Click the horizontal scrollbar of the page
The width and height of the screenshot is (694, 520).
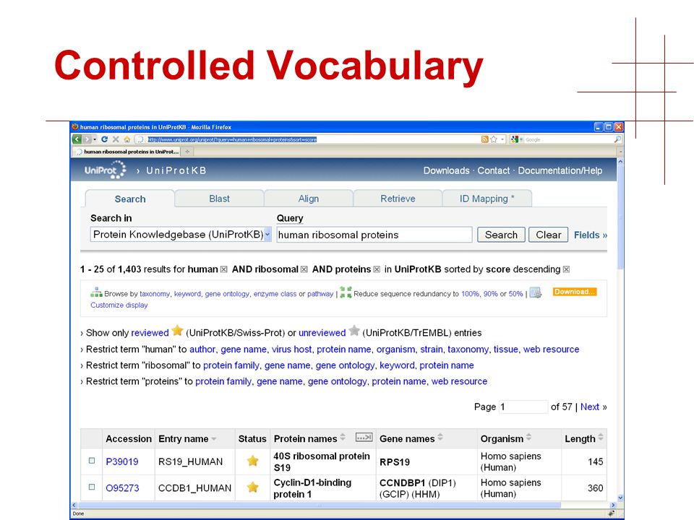(319, 505)
